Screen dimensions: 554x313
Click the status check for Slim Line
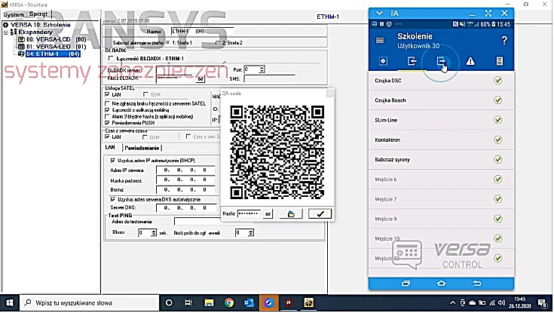click(497, 120)
